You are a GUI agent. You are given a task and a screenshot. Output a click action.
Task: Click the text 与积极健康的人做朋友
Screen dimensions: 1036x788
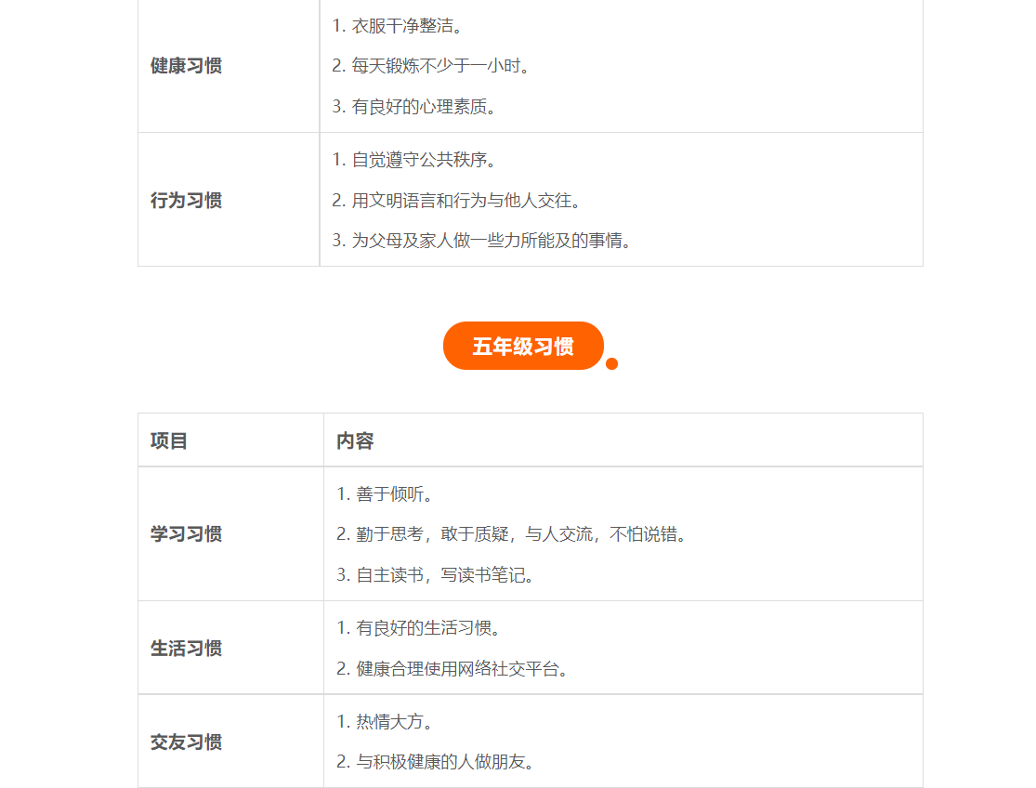point(436,762)
